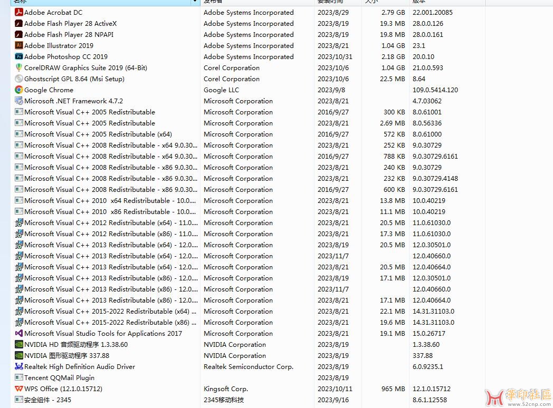
Task: Click publisher Kingsoft Corp.
Action: (226, 389)
